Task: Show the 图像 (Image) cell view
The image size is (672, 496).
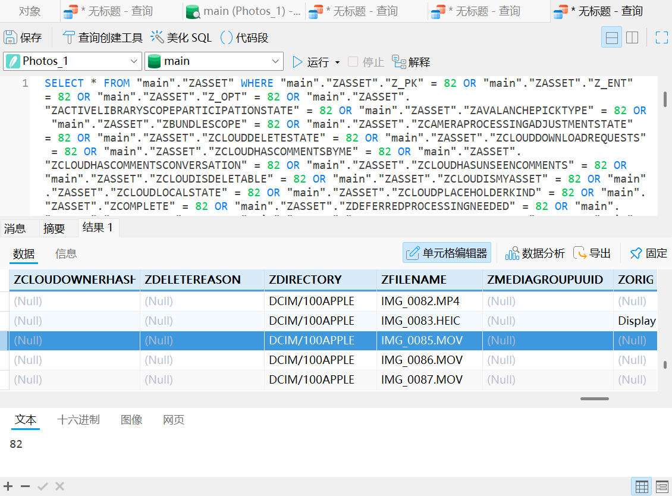Action: [131, 420]
